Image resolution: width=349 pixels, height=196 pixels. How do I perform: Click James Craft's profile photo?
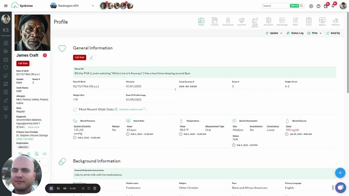[32, 33]
